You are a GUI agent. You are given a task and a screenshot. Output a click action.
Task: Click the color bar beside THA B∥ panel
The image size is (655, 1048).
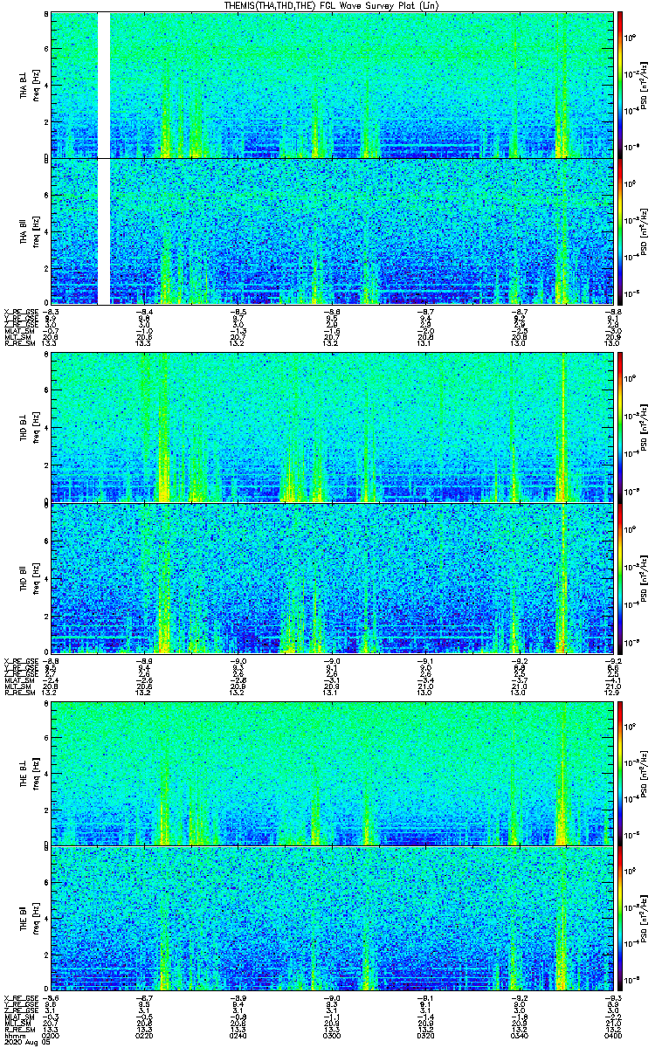click(x=621, y=231)
